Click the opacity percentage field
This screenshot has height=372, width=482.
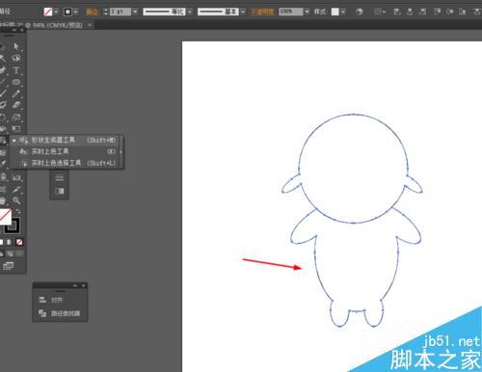(x=290, y=12)
